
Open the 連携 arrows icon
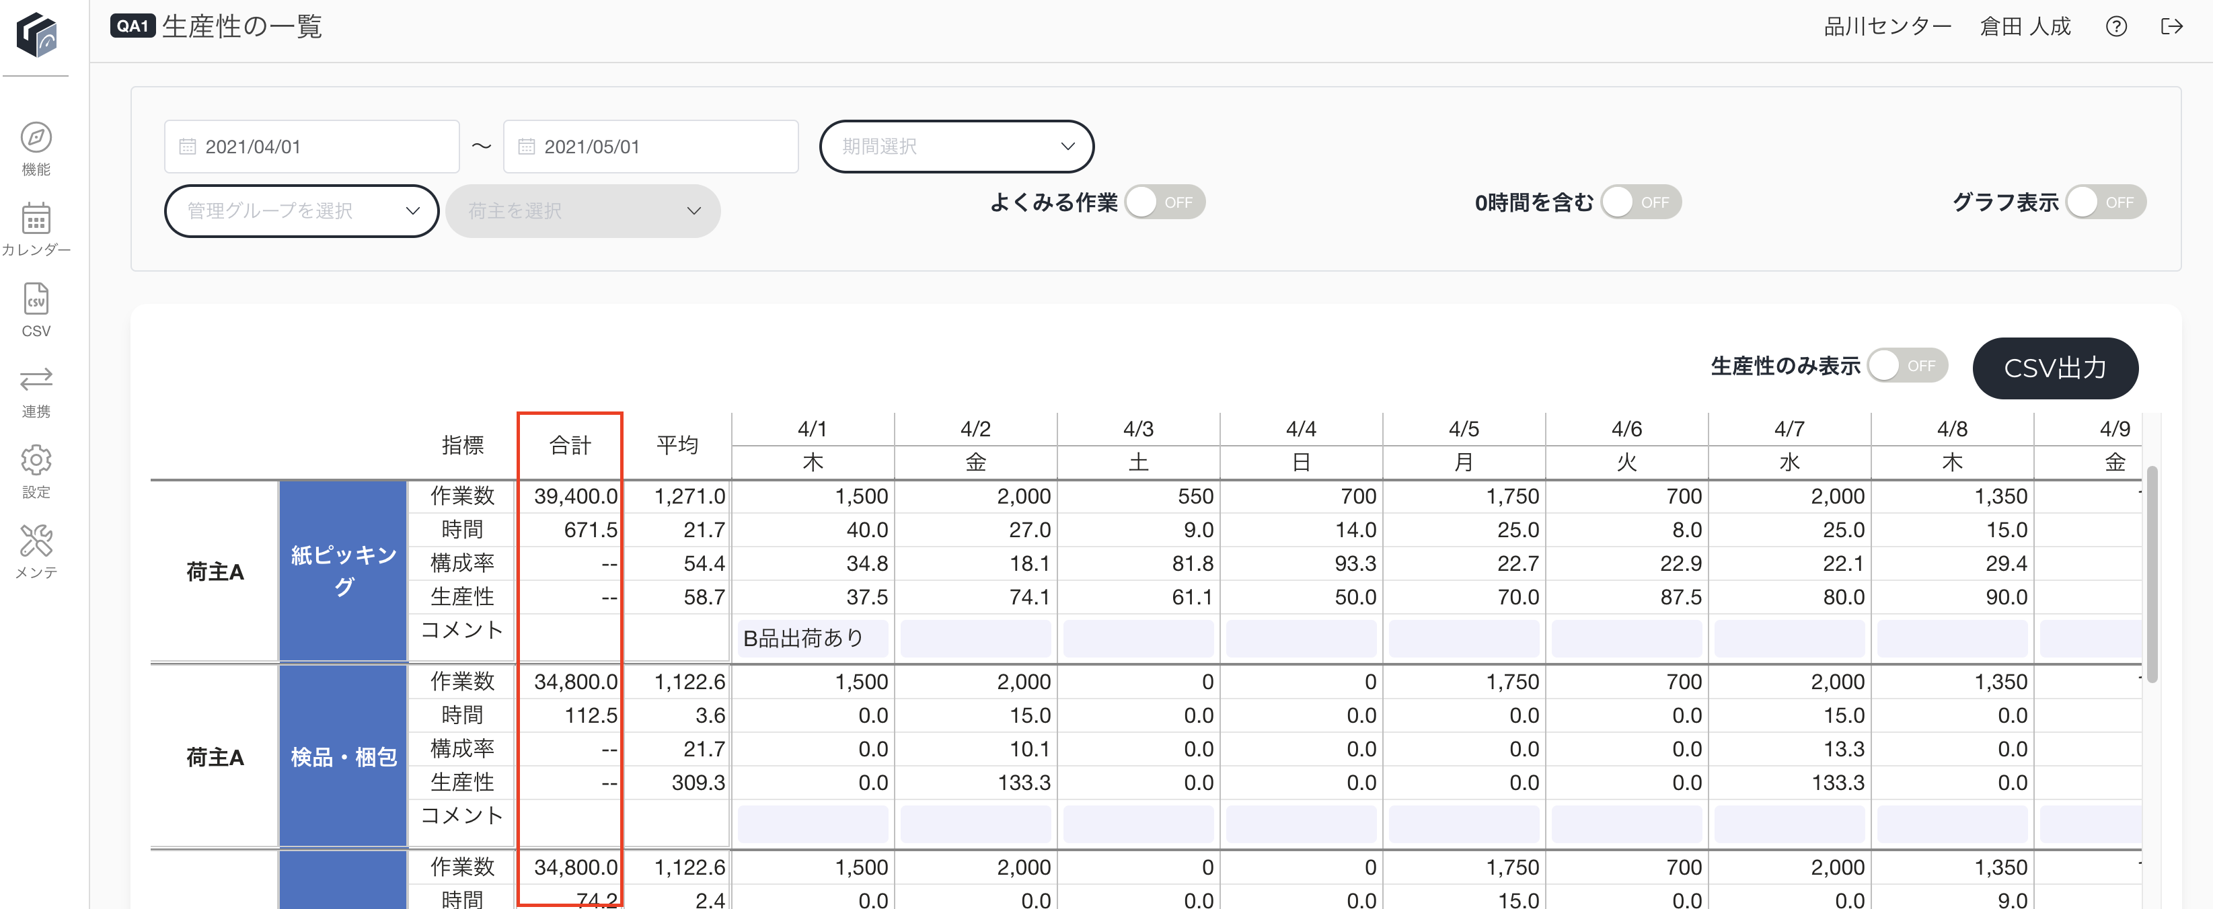[36, 379]
